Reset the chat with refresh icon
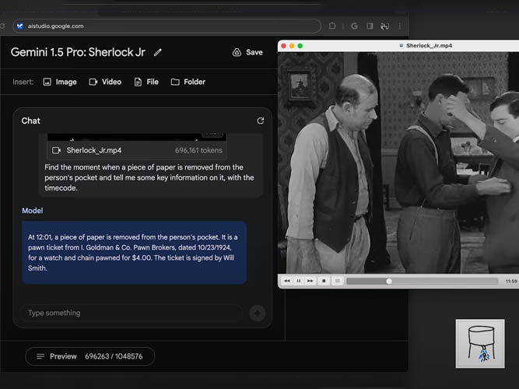 click(260, 121)
